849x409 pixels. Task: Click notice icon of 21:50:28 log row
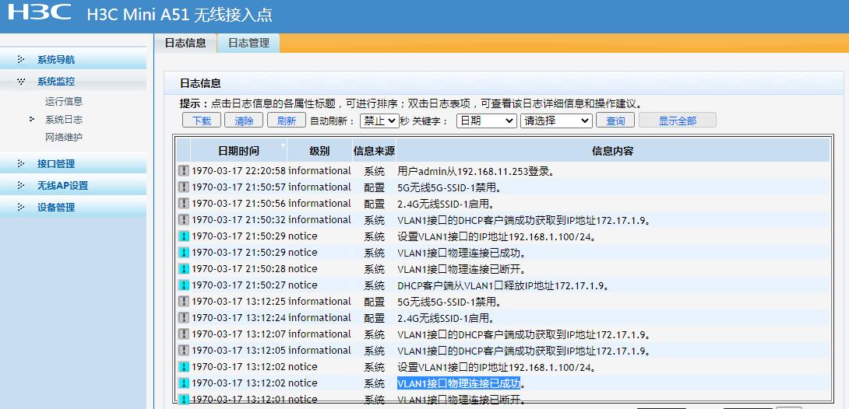184,269
